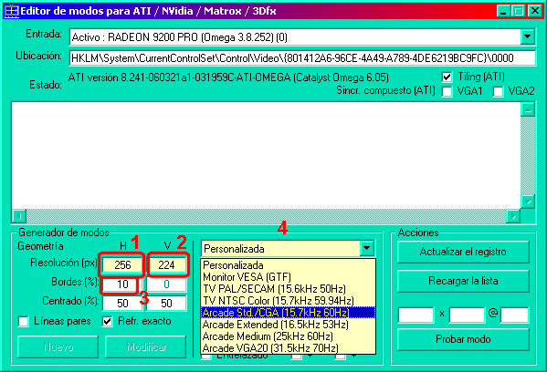Viewport: 547px width, 372px height.
Task: Click the Ubicación registry path field
Action: point(302,57)
